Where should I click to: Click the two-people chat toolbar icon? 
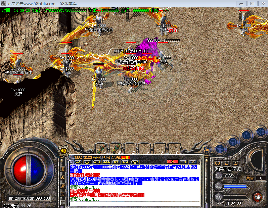(116, 162)
